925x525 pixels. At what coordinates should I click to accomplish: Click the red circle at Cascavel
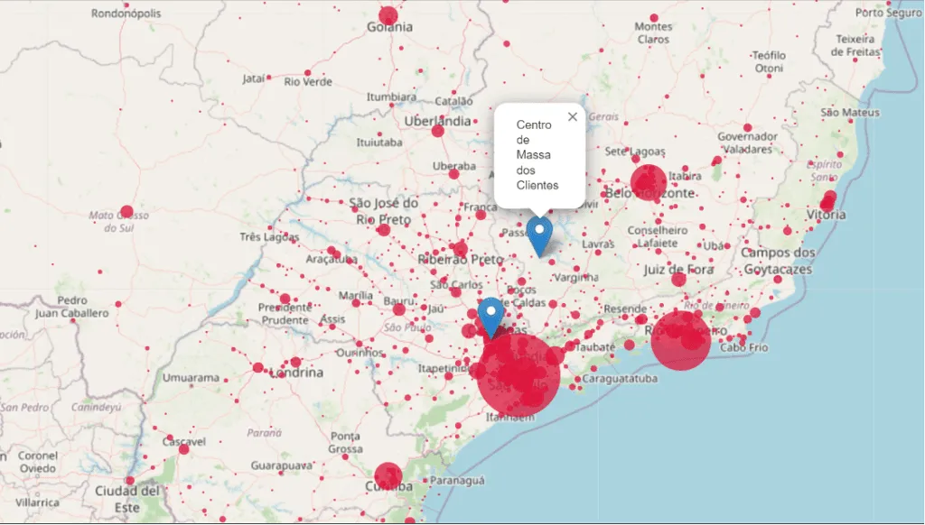tap(184, 449)
